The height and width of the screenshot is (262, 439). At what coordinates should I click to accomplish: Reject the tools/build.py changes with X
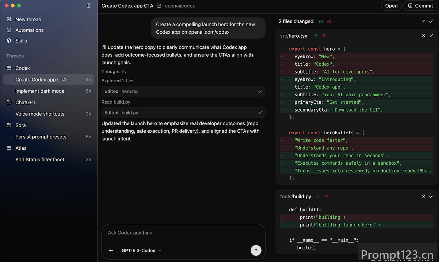(424, 196)
